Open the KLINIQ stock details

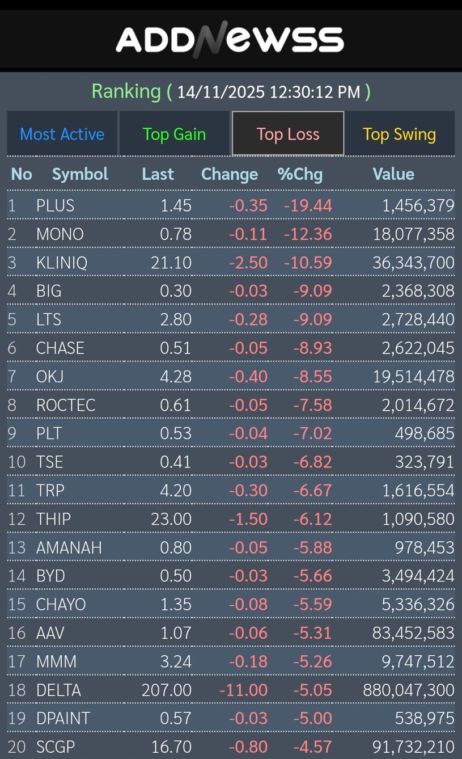(62, 263)
